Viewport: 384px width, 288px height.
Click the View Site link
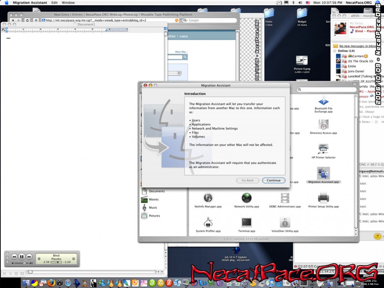[181, 51]
